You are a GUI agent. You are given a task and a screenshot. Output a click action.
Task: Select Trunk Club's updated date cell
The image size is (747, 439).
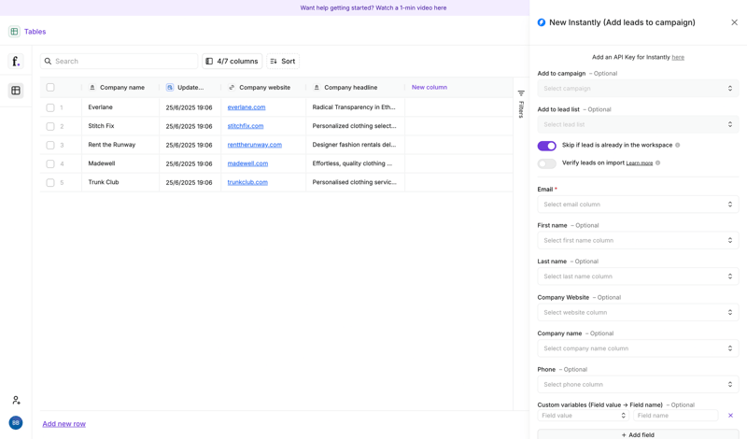[190, 182]
